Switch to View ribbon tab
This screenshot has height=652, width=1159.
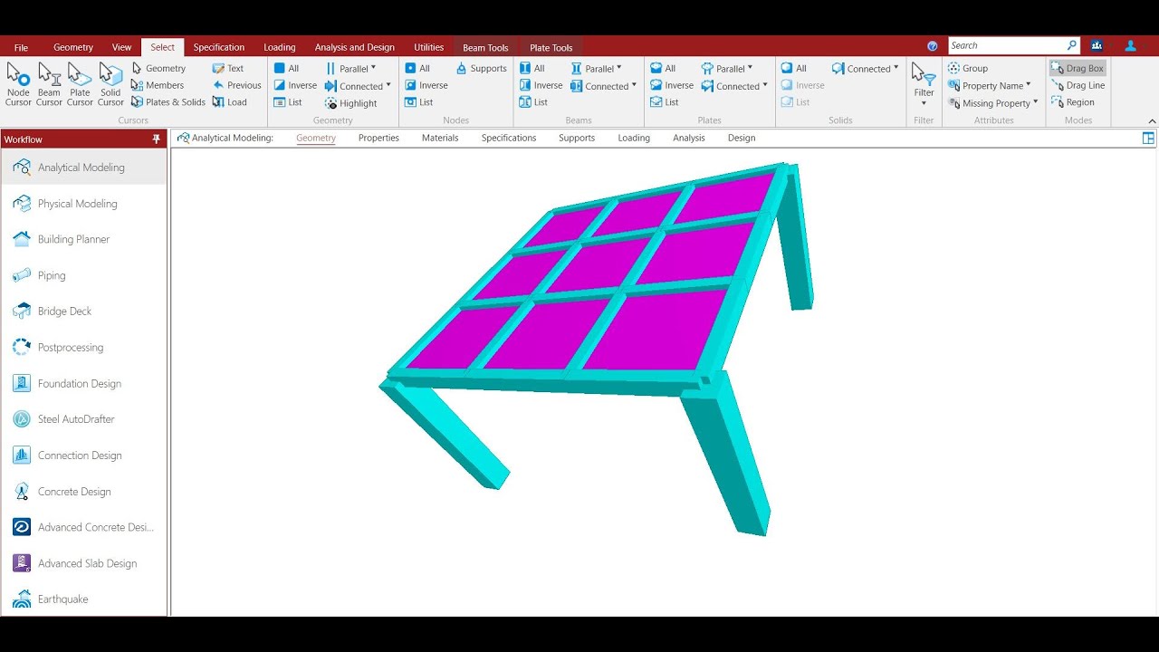pyautogui.click(x=121, y=47)
